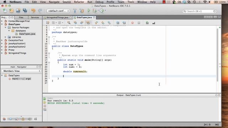This screenshot has height=128, width=228.
Task: Click the Wi-Fi icon in menu bar
Action: point(205,2)
